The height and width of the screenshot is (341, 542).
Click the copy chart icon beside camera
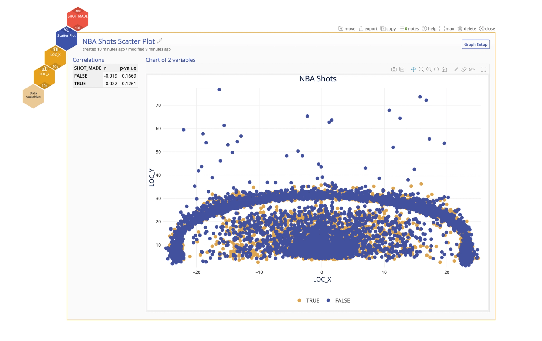(x=402, y=69)
